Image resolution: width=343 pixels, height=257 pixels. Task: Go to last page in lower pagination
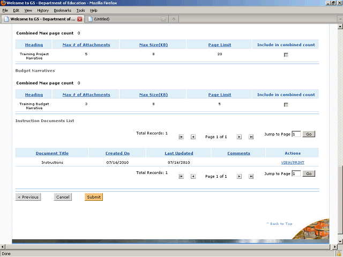coord(251,176)
